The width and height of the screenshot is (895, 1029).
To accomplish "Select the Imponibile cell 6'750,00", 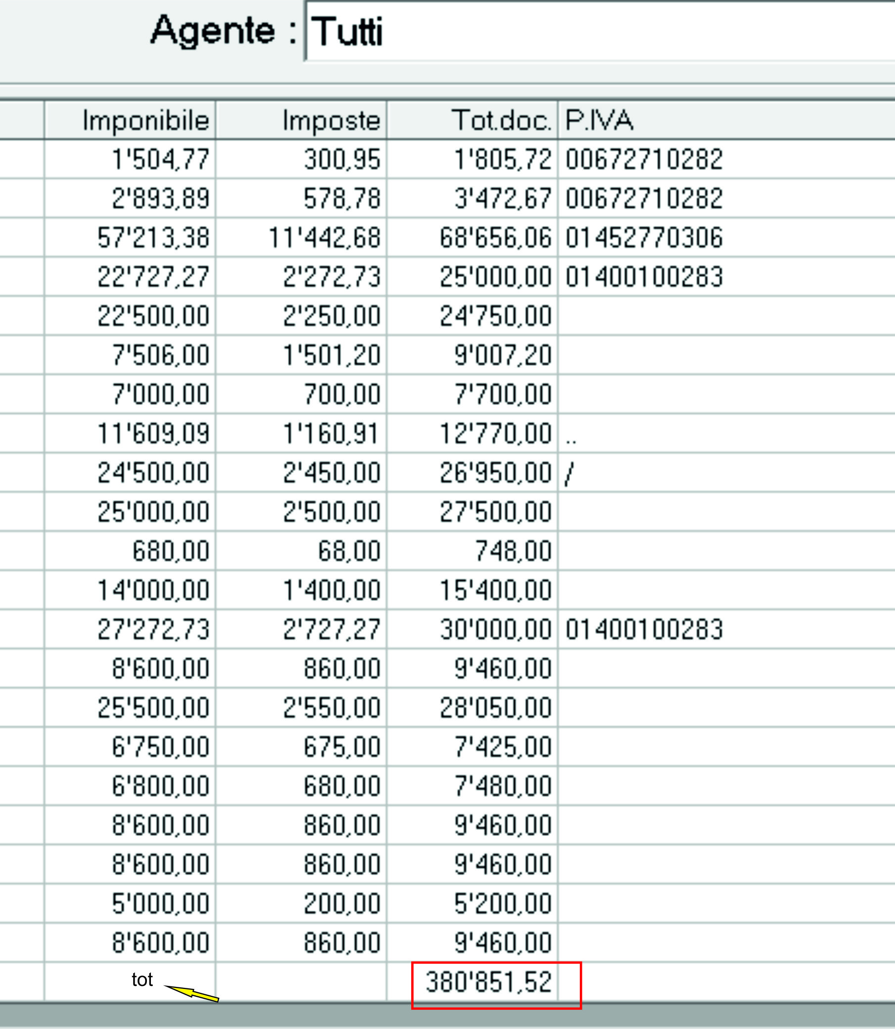I will coord(160,747).
